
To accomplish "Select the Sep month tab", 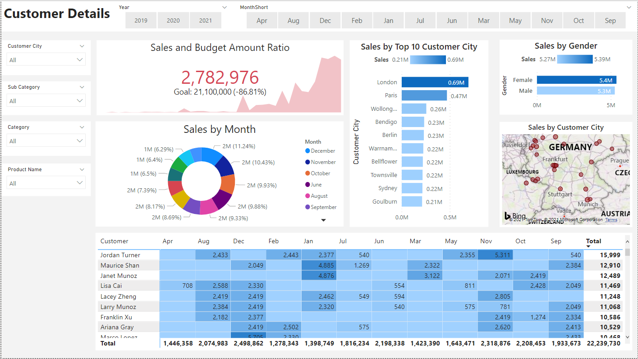I will (610, 20).
